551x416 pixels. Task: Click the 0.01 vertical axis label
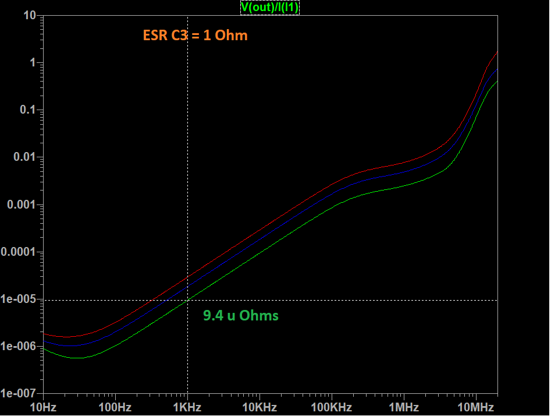click(x=24, y=157)
